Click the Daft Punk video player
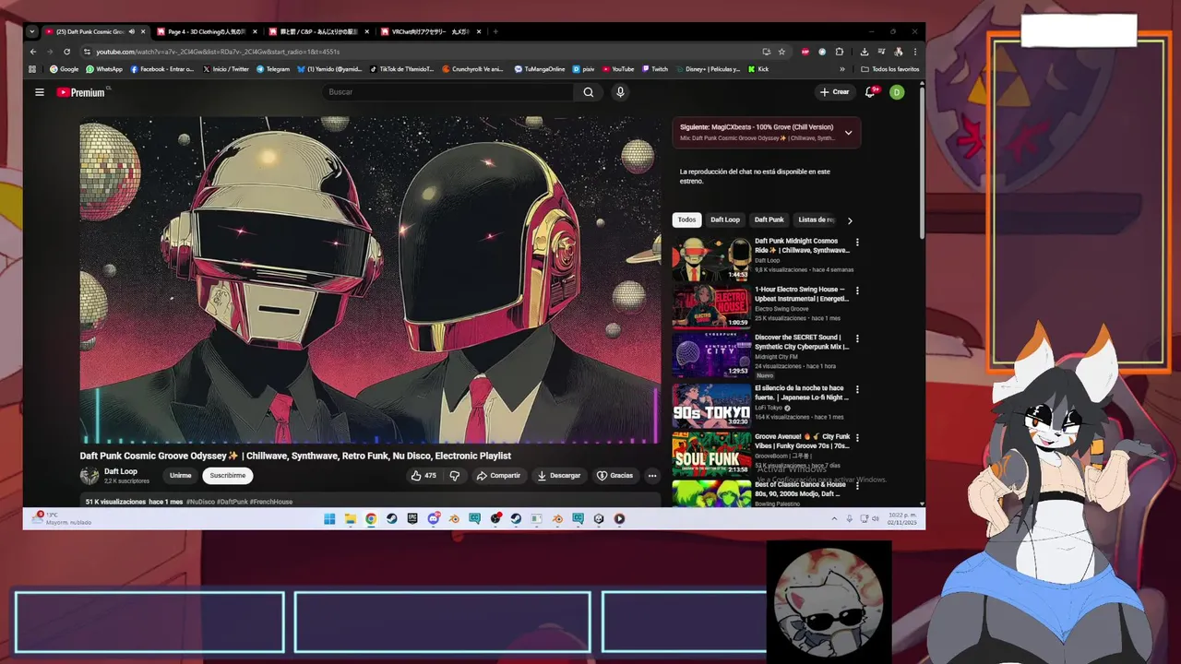Screen dimensions: 1181x664 pos(370,279)
